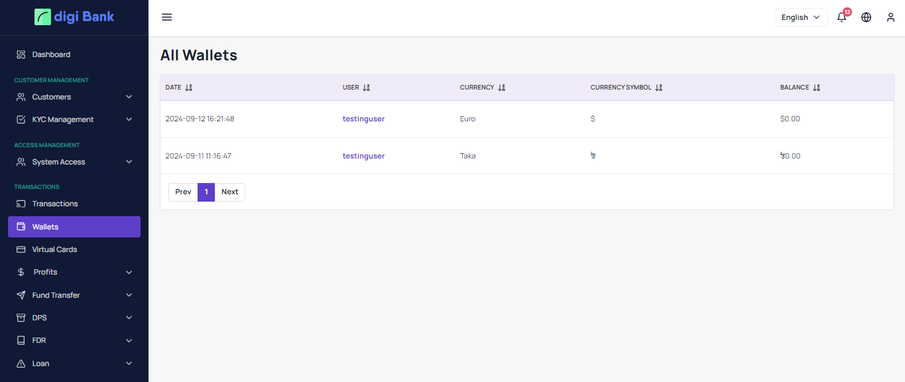Image resolution: width=905 pixels, height=382 pixels.
Task: Open Transactions in the sidebar
Action: [x=55, y=204]
